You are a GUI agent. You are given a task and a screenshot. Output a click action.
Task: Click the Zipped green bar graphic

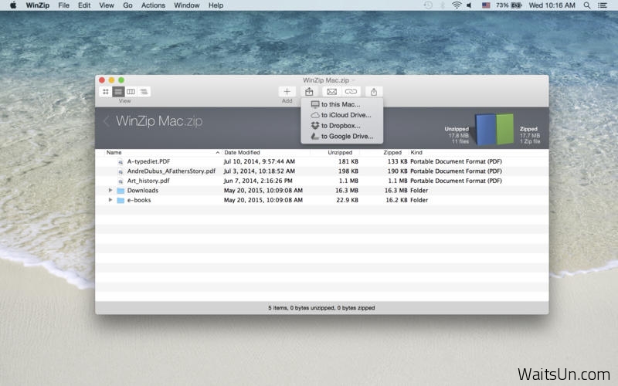(505, 129)
